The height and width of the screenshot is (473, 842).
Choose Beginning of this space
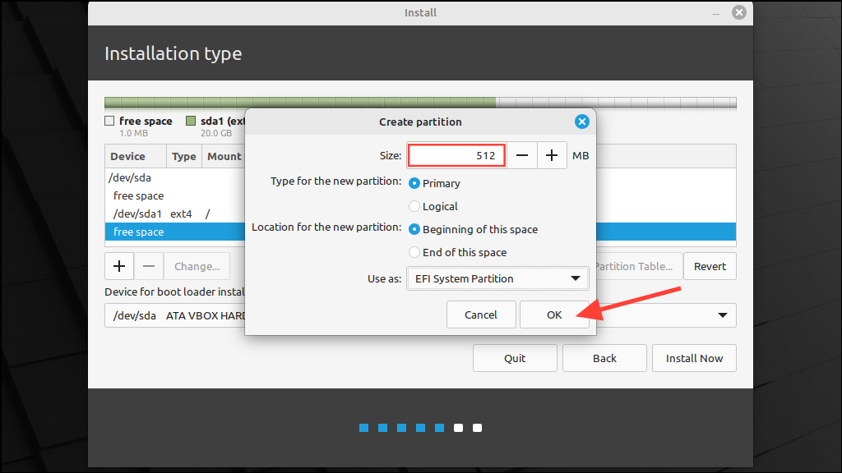[414, 229]
